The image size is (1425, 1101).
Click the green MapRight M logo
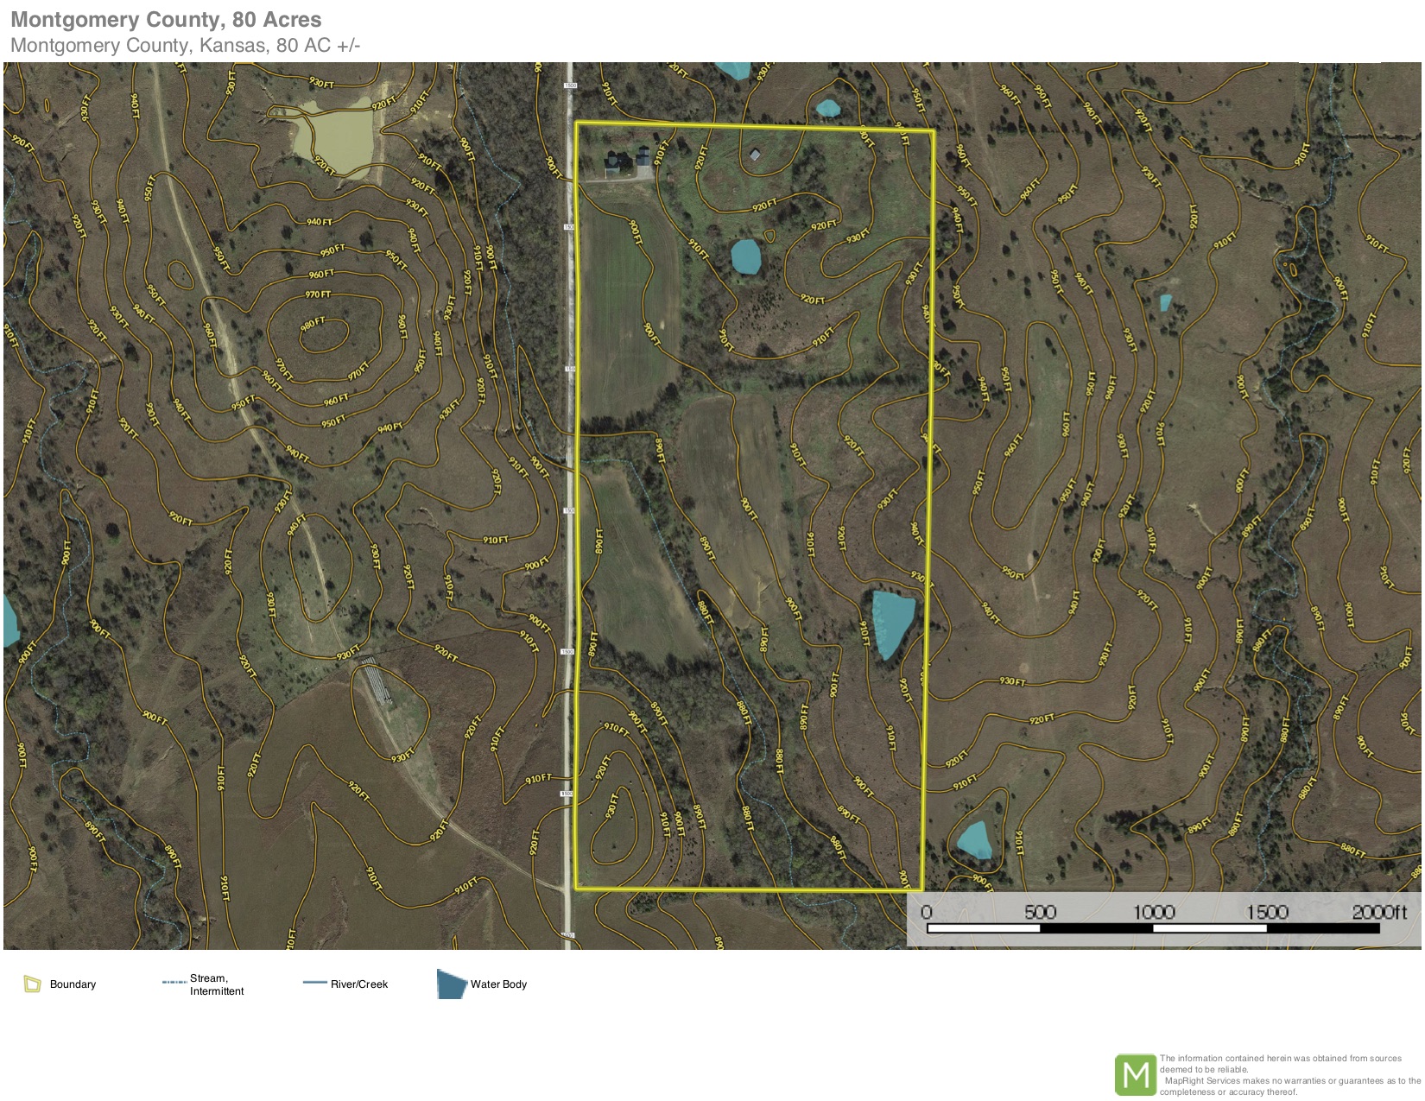pyautogui.click(x=1135, y=1075)
